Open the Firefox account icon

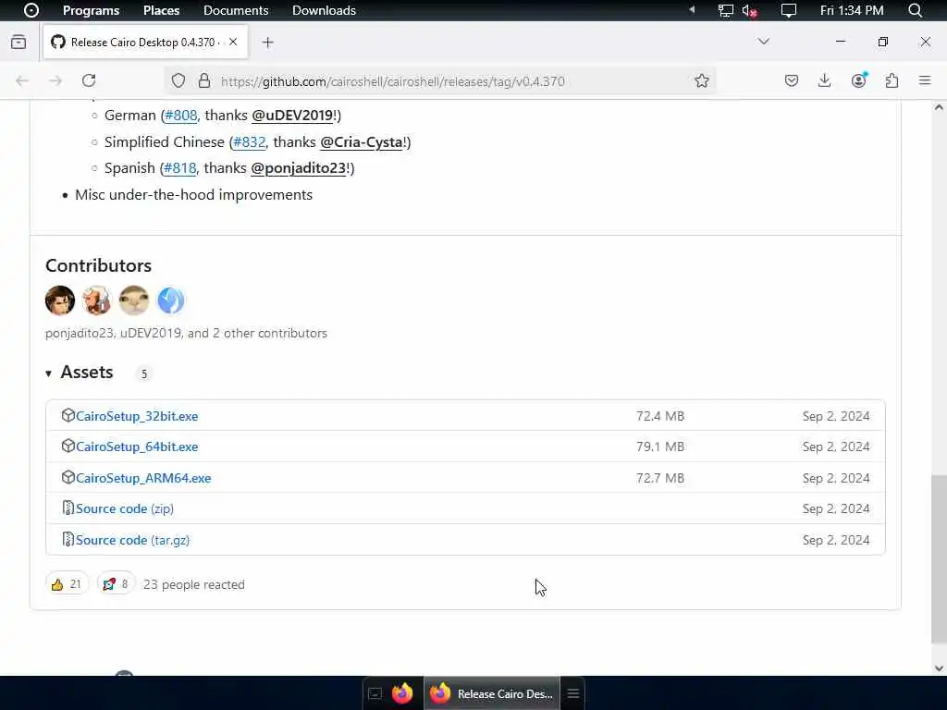pyautogui.click(x=859, y=80)
